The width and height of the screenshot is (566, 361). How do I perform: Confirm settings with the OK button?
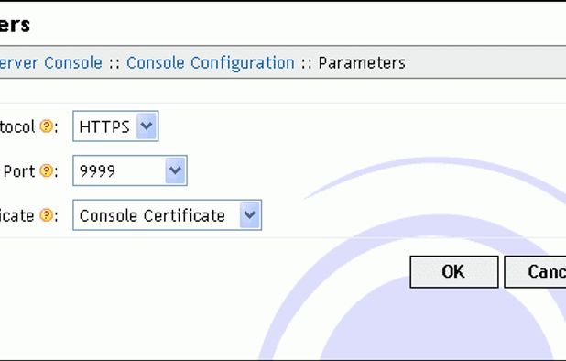[x=454, y=272]
